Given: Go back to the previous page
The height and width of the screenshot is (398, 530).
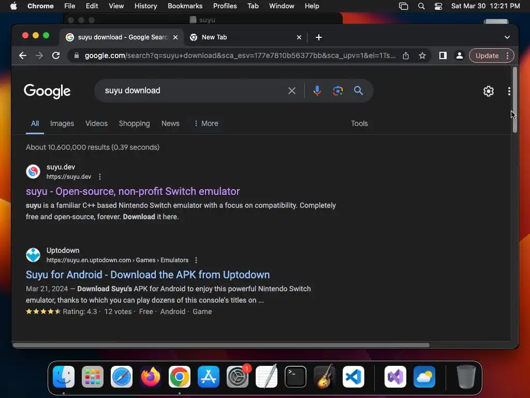Looking at the screenshot, I should pyautogui.click(x=23, y=55).
